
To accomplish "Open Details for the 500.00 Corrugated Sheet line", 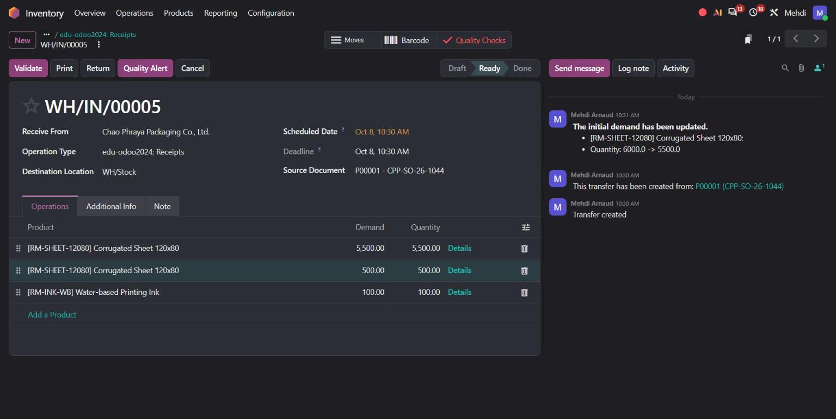I will click(x=459, y=270).
